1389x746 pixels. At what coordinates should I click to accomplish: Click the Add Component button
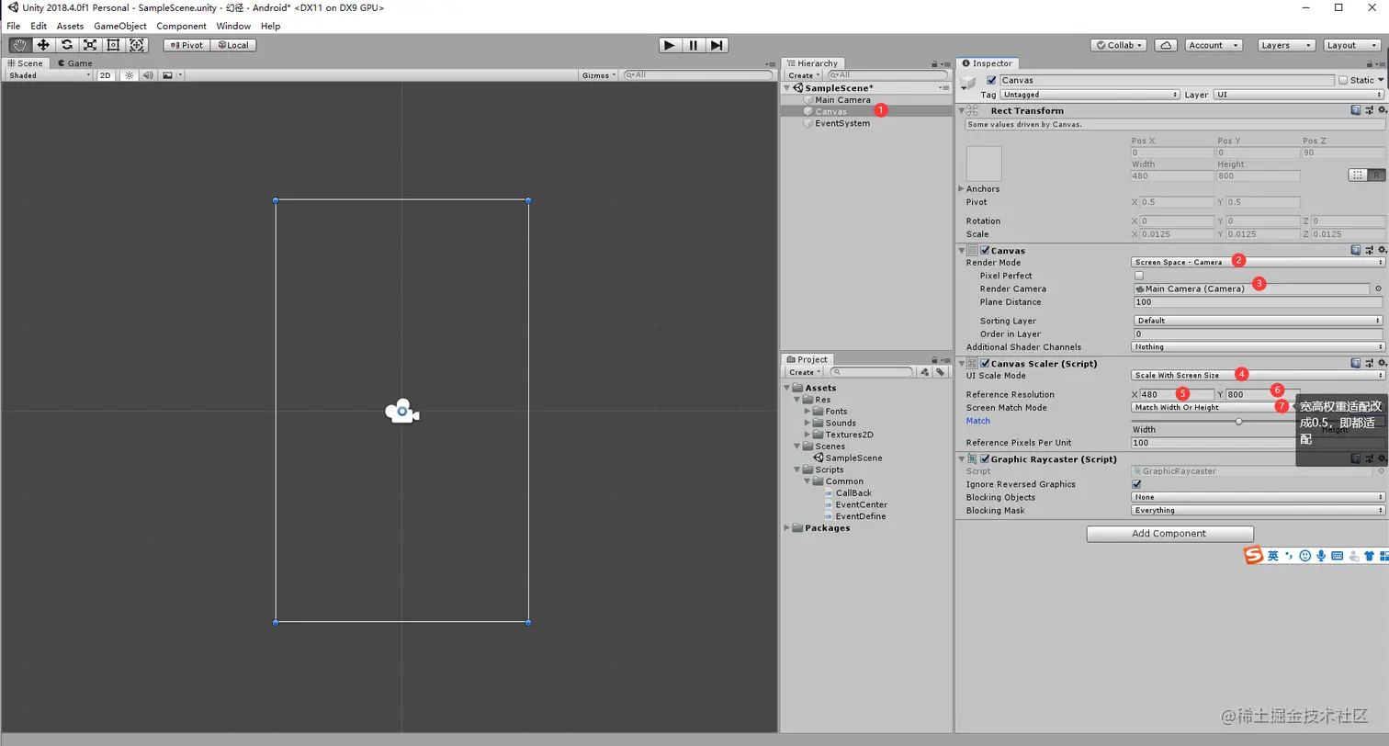coord(1169,534)
